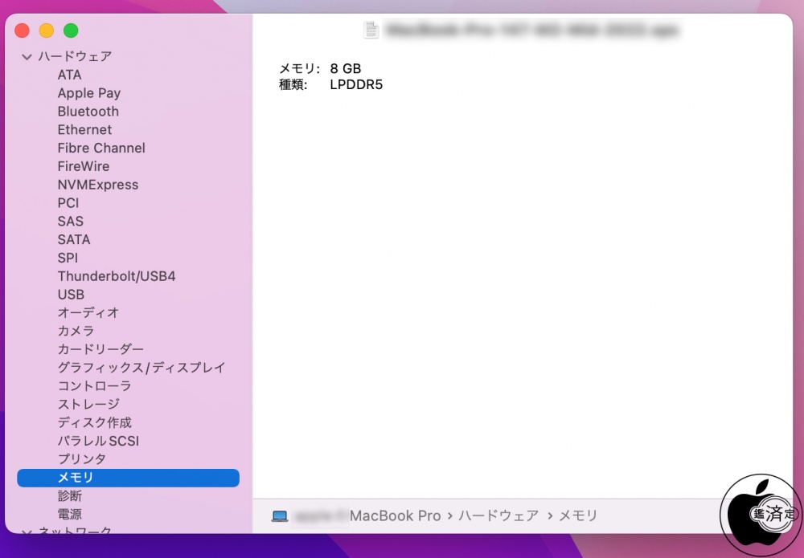Select プリンタ in the sidebar
This screenshot has width=804, height=558.
(x=81, y=459)
